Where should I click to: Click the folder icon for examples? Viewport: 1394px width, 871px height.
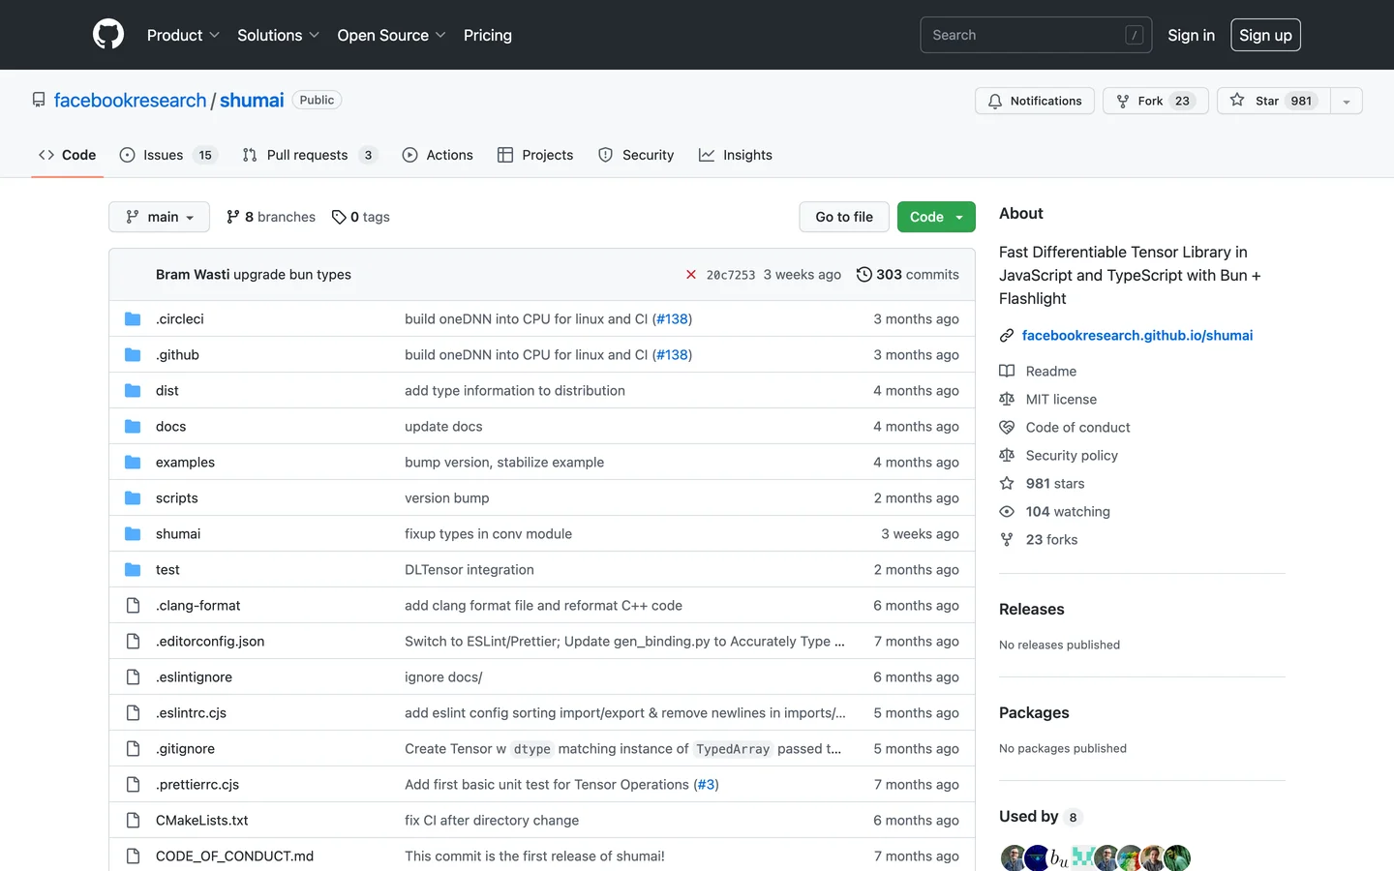[x=133, y=462]
